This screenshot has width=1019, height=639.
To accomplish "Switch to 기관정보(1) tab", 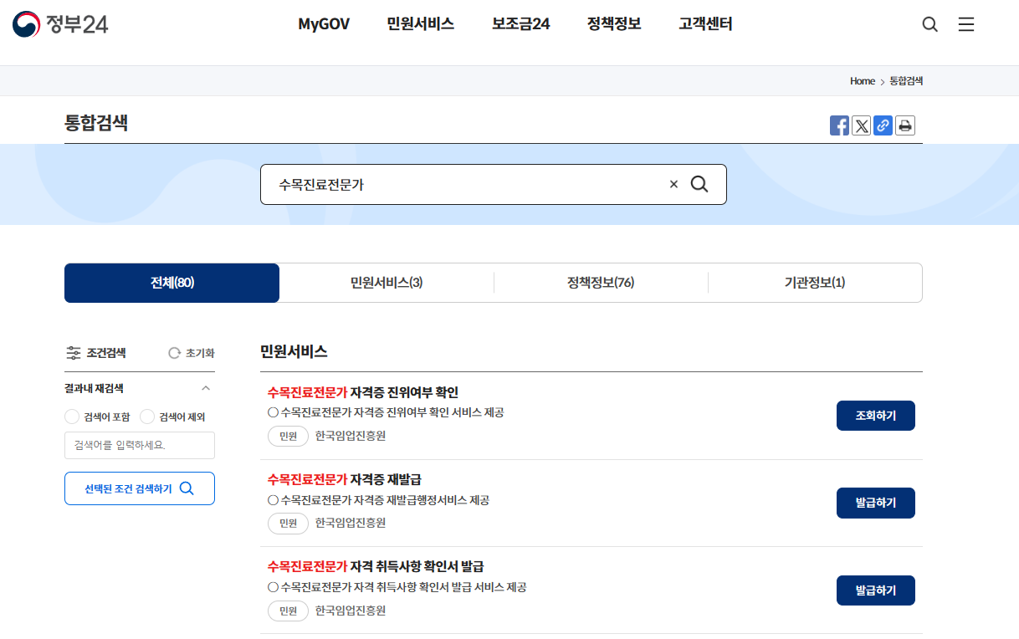I will tap(815, 283).
